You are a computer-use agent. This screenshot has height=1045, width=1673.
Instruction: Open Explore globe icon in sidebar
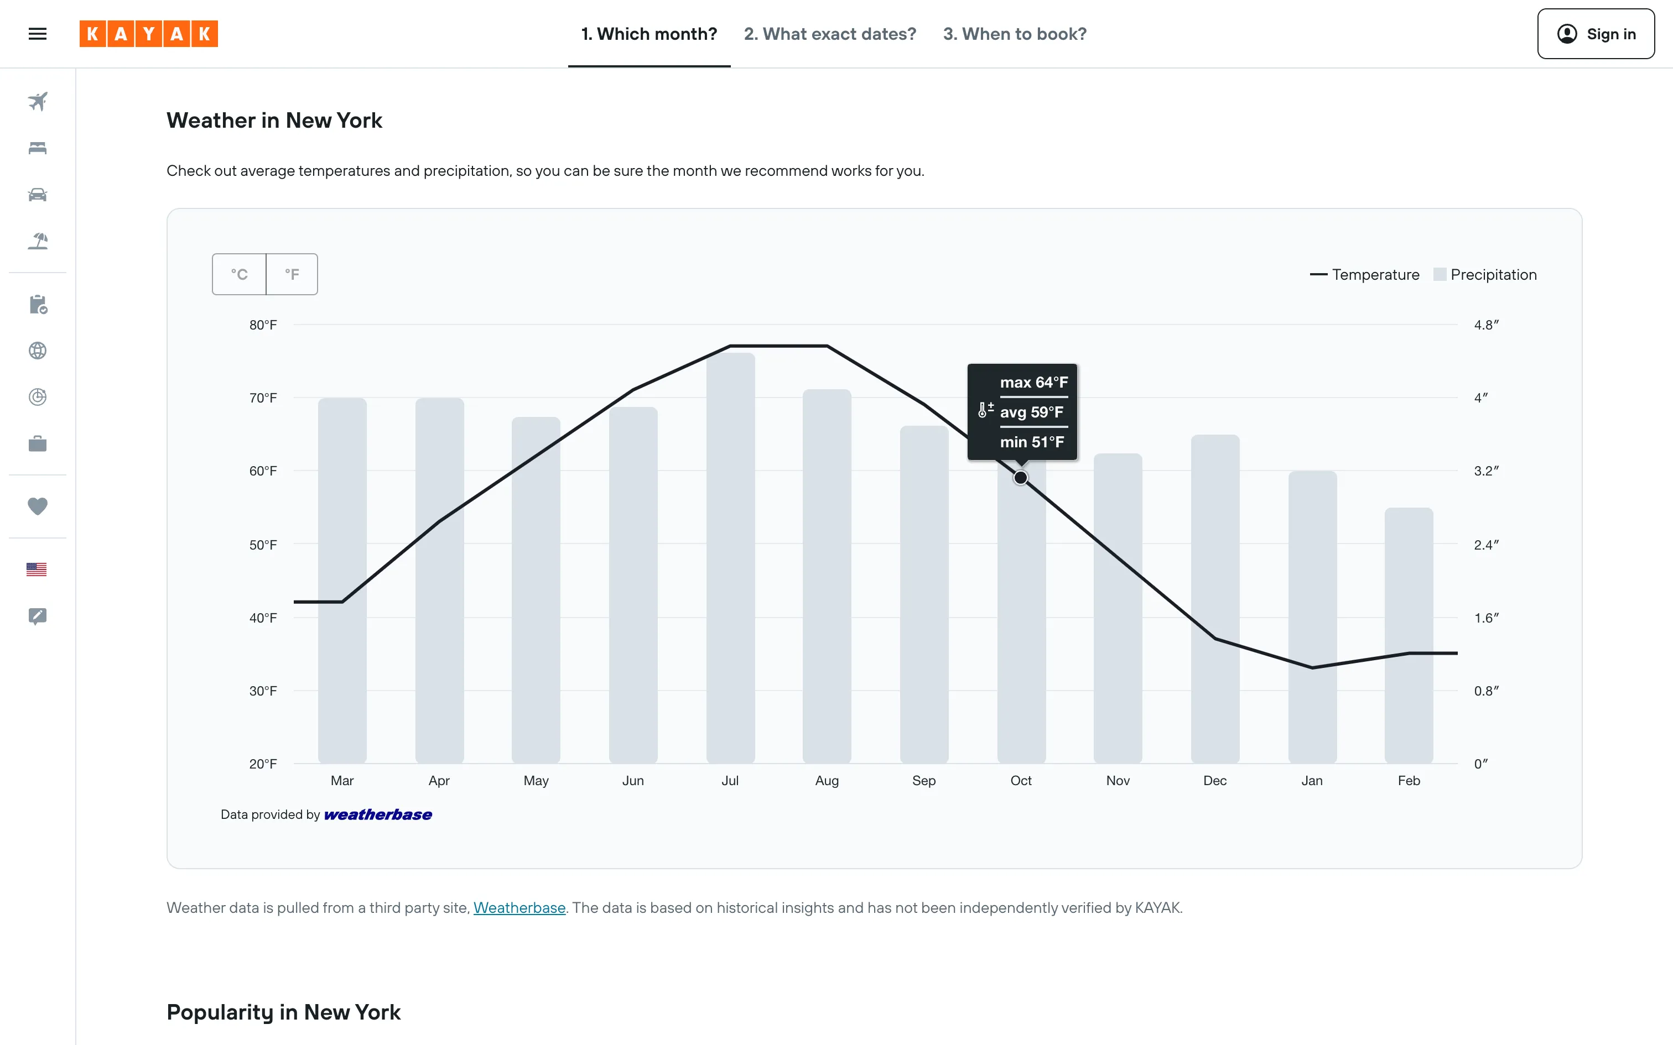tap(37, 351)
